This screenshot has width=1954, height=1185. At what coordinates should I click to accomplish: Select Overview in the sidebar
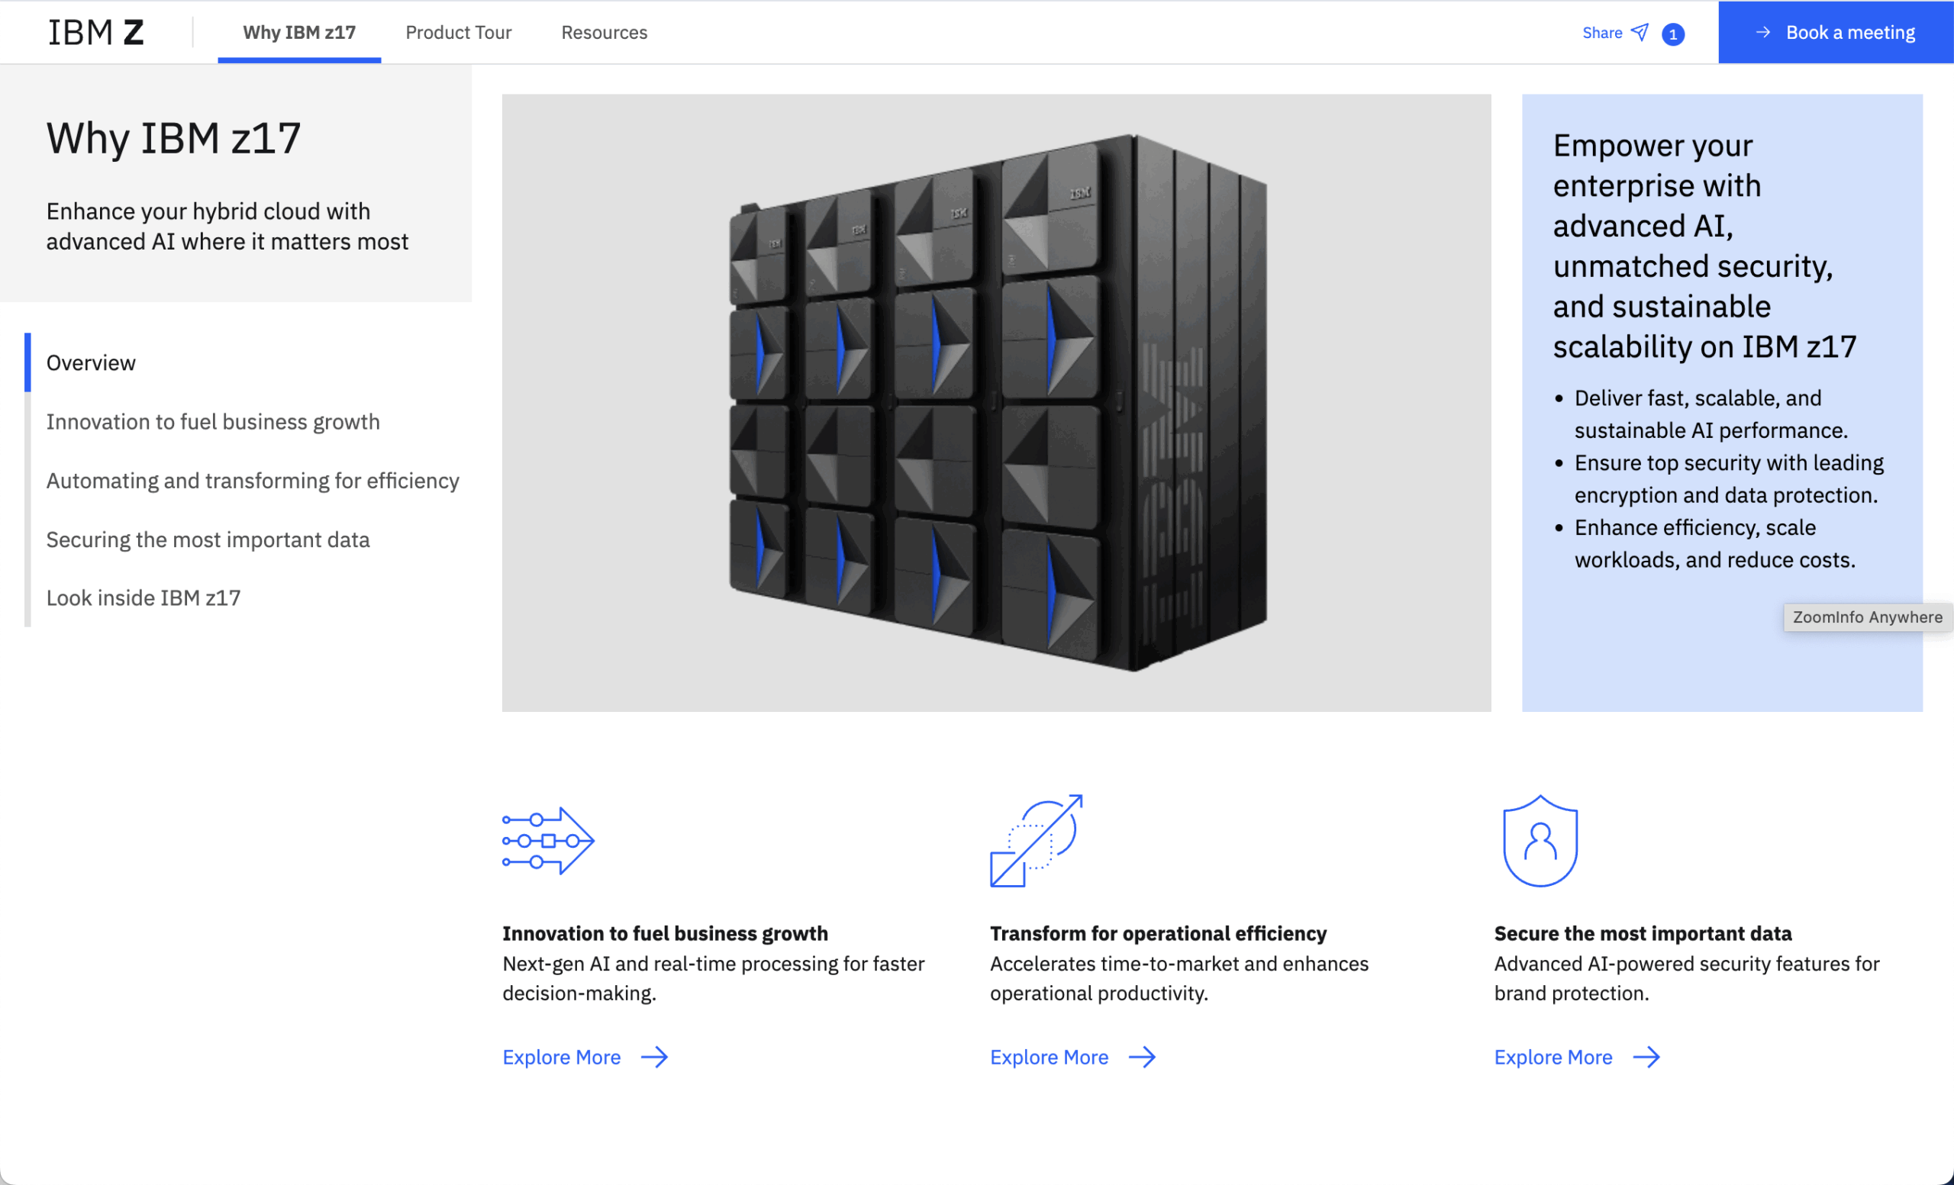coord(90,362)
